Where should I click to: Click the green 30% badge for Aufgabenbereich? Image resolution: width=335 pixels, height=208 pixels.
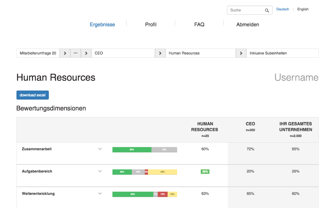pyautogui.click(x=205, y=171)
